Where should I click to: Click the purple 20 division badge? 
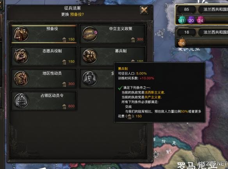tap(191, 20)
